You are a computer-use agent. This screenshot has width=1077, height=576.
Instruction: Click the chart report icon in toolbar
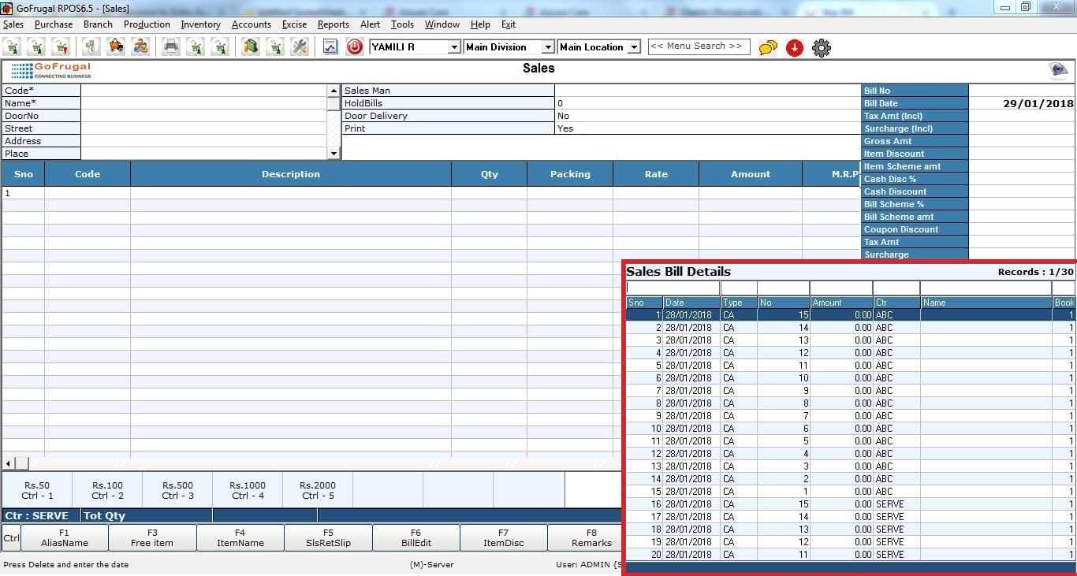[330, 47]
